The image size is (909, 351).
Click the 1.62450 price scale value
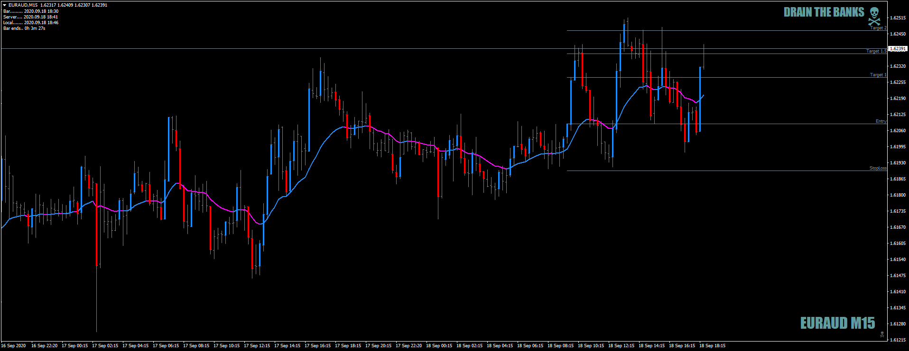898,34
